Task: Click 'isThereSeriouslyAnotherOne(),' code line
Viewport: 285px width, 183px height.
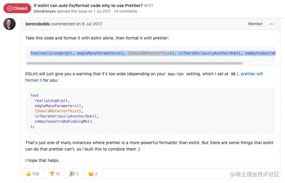Action: point(66,116)
